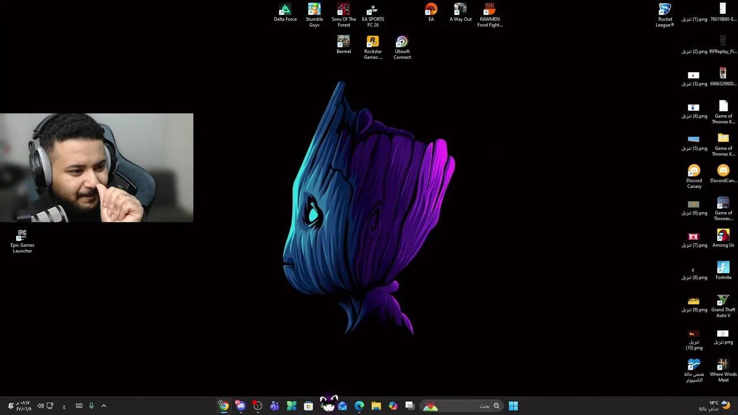Viewport: 738px width, 415px height.
Task: Open Google Chrome from the taskbar
Action: [224, 406]
